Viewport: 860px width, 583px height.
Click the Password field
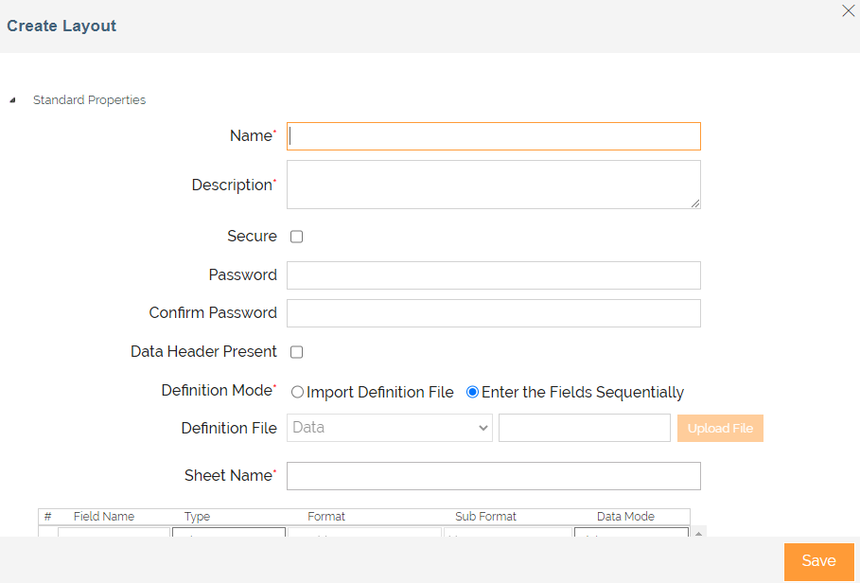click(493, 275)
